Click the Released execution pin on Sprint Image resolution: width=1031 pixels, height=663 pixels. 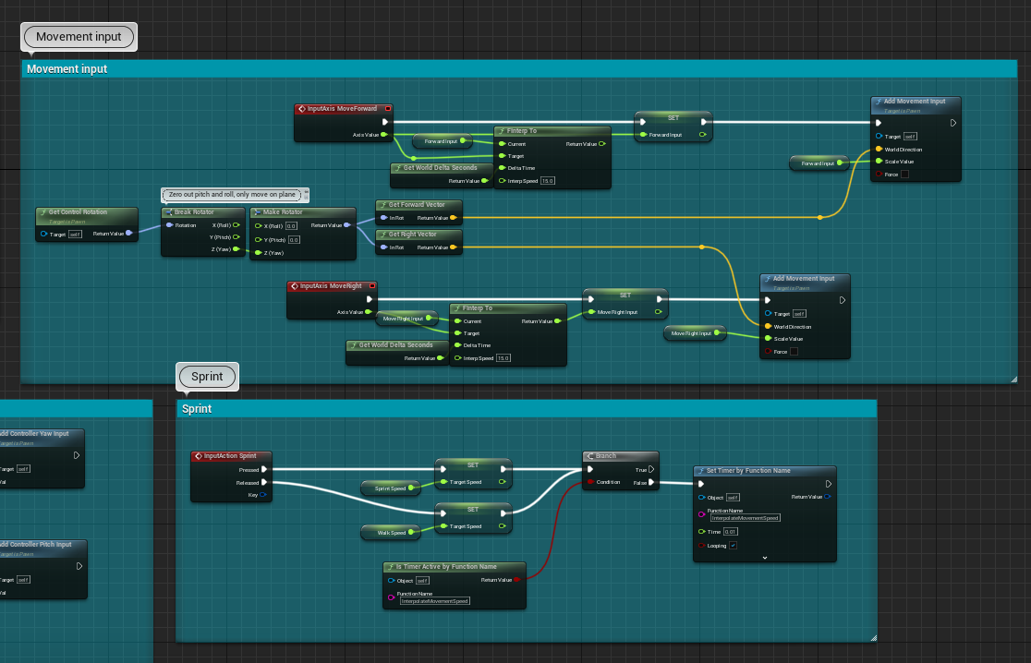(x=263, y=482)
